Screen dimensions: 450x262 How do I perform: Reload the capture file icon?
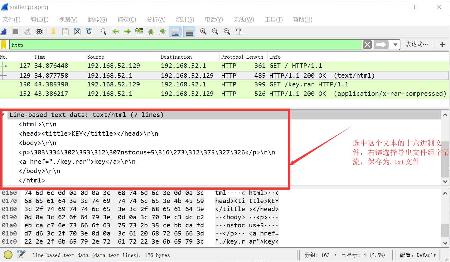pos(89,32)
